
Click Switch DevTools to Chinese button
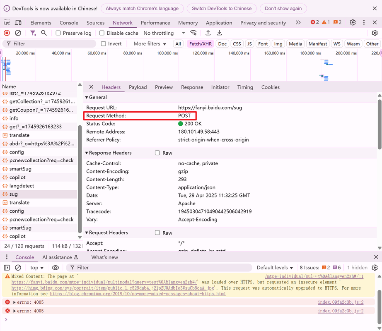point(222,9)
